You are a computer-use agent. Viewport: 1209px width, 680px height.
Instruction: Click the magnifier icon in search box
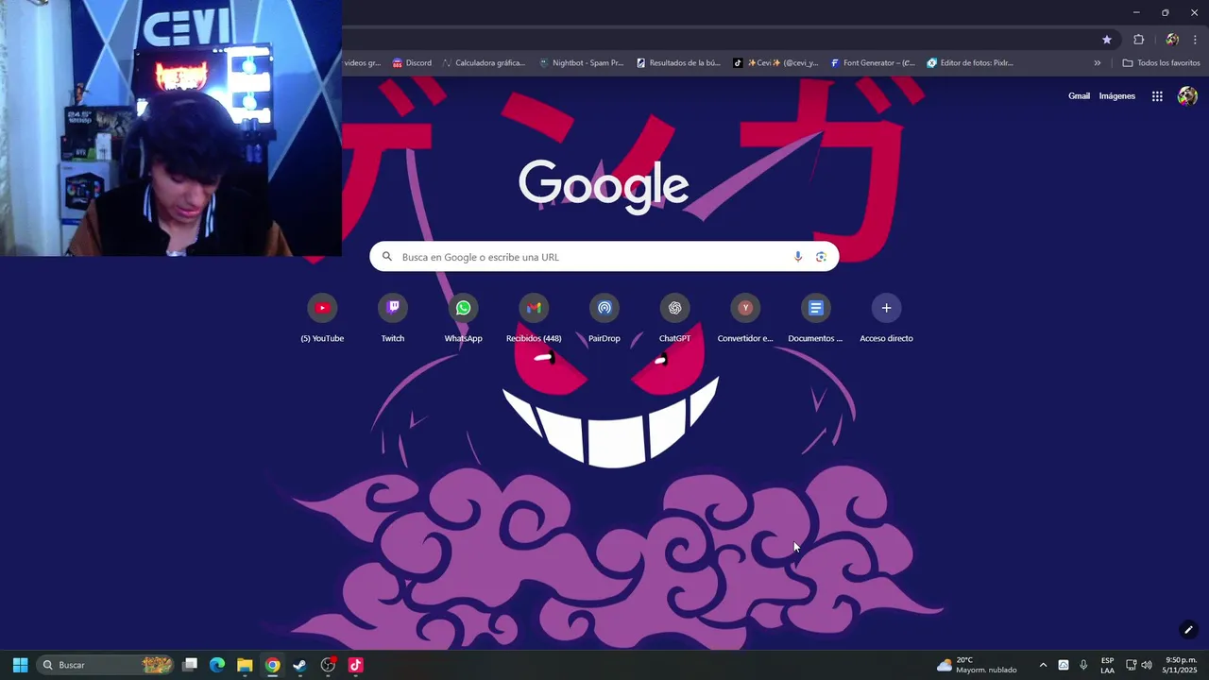tap(387, 257)
